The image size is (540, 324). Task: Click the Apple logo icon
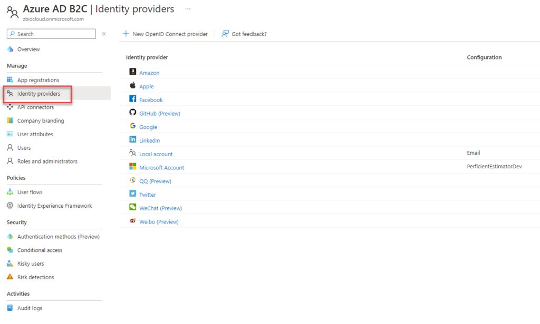pyautogui.click(x=132, y=86)
